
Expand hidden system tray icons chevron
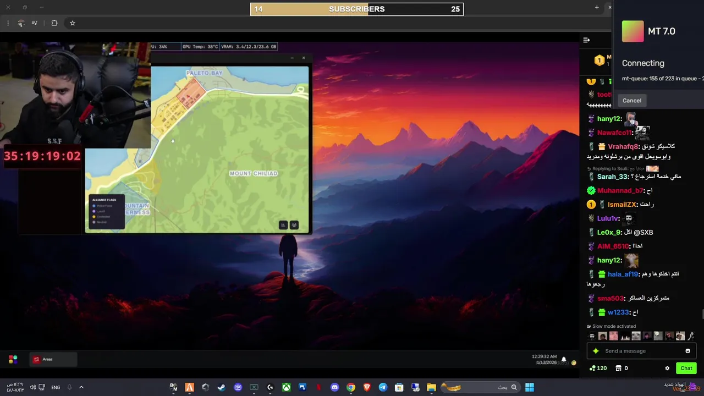pyautogui.click(x=81, y=387)
